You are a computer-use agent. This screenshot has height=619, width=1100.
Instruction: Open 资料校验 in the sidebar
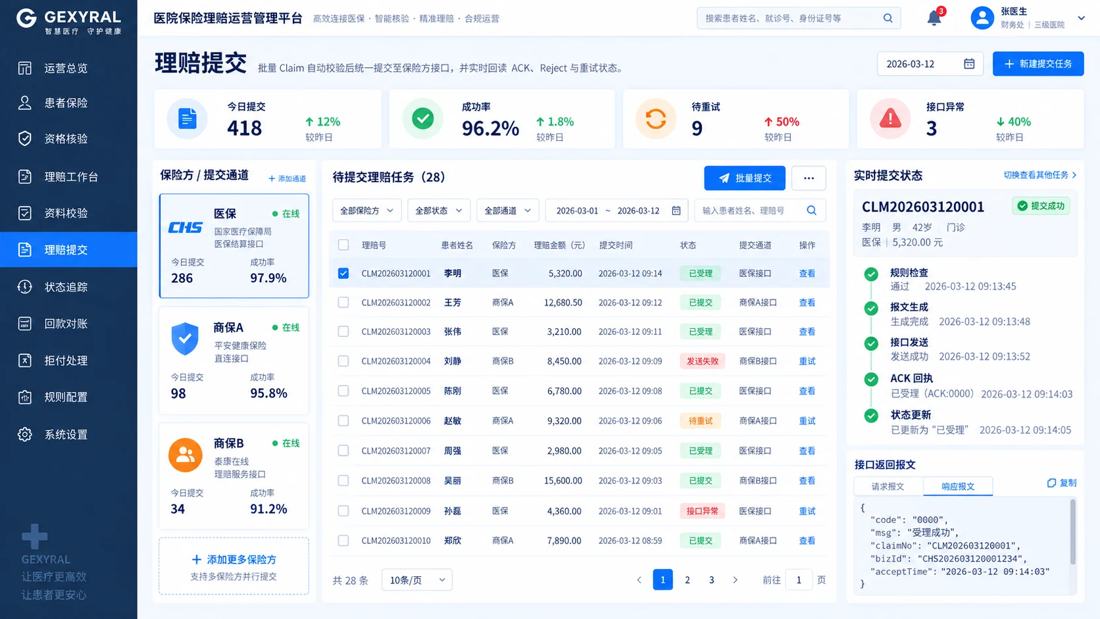click(x=68, y=213)
